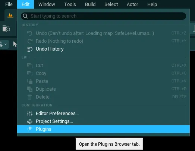
Task: Click the Content Browser folder search icon
Action: tap(6, 28)
